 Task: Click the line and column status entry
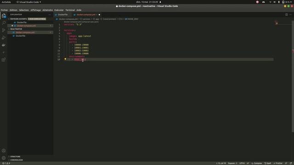click(x=221, y=163)
